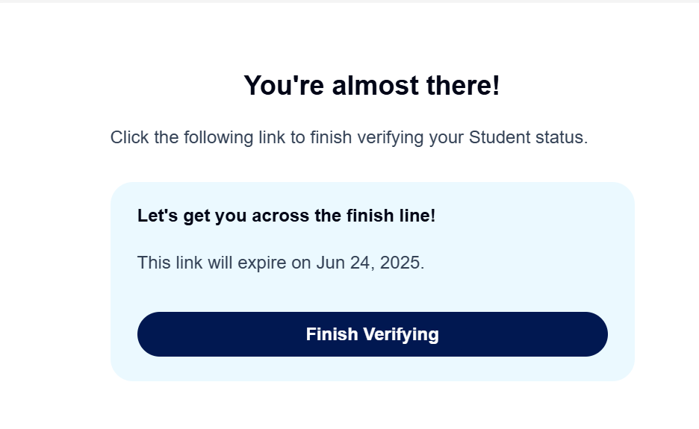Image resolution: width=699 pixels, height=429 pixels.
Task: Click the word "there!" in the heading
Action: 465,86
